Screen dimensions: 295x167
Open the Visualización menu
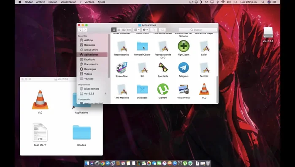point(68,2)
